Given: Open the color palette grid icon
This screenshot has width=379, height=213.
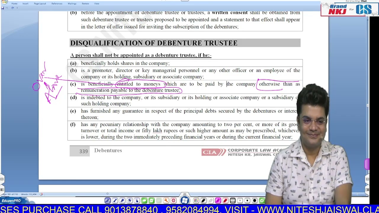Looking at the screenshot, I should [196, 201].
